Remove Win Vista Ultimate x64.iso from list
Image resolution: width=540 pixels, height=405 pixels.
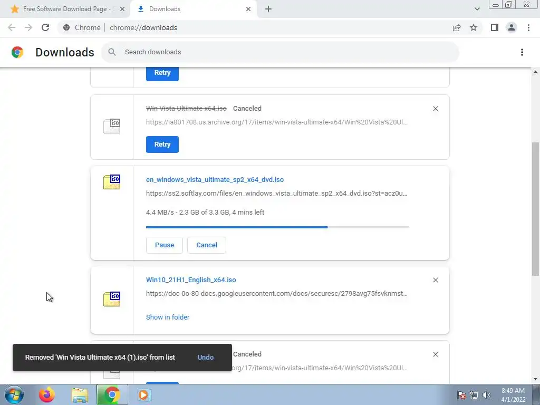pyautogui.click(x=435, y=109)
